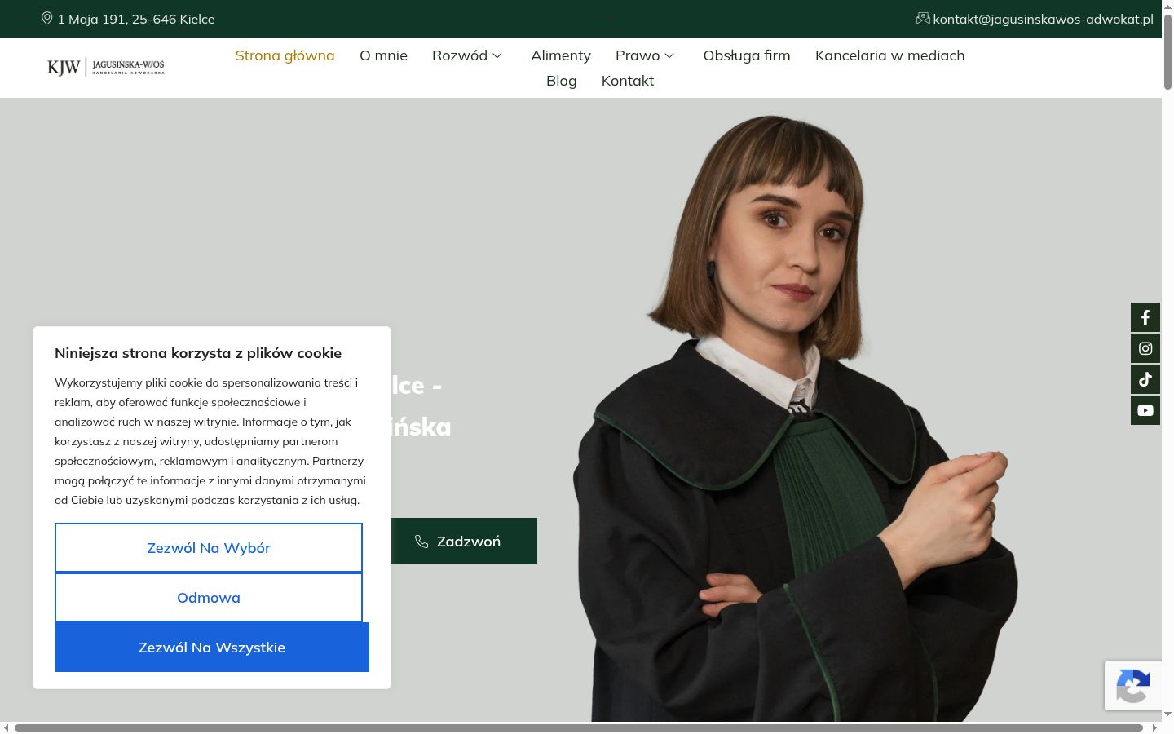Click the lawyer's portrait photo
This screenshot has height=734, width=1174.
click(795, 420)
